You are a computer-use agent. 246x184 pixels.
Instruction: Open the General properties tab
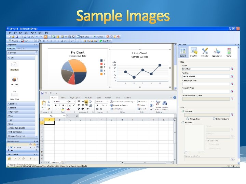[183, 52]
